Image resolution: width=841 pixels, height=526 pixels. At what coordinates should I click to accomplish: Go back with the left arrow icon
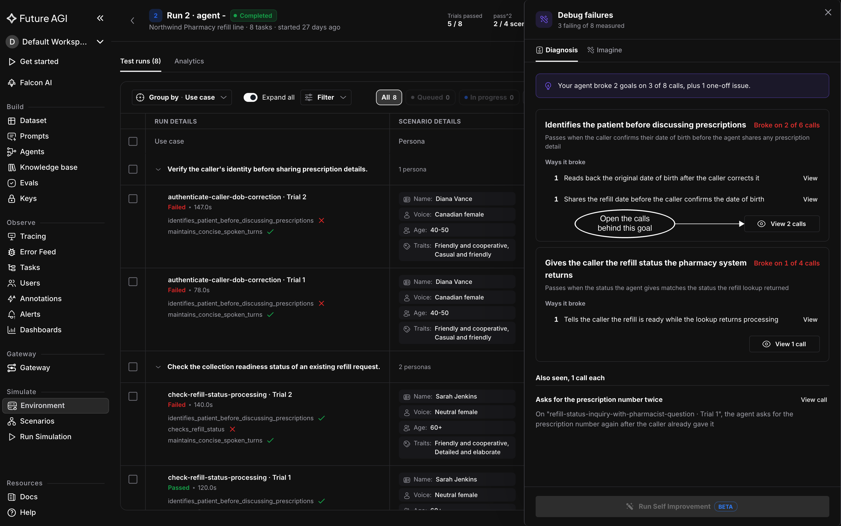(x=132, y=21)
